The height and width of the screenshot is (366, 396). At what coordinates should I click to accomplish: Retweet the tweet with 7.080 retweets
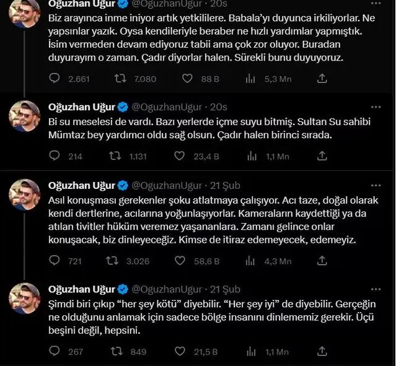115,79
